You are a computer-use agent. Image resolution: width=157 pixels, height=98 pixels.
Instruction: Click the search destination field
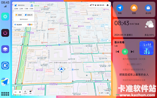point(24,5)
